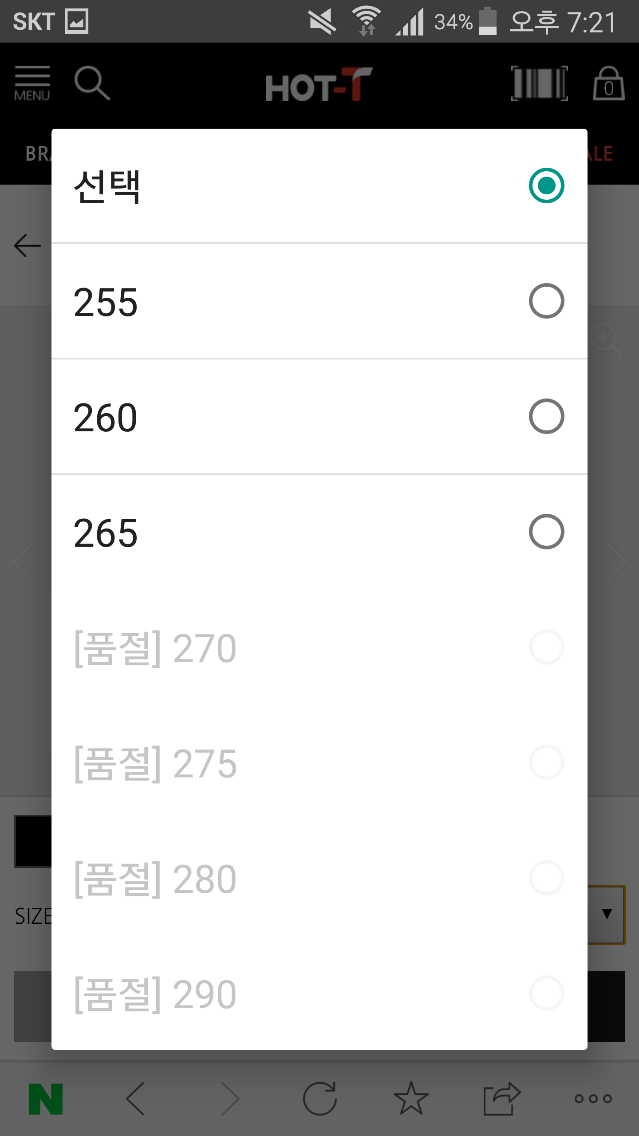Select the 260 size radio button
This screenshot has width=639, height=1136.
tap(546, 416)
